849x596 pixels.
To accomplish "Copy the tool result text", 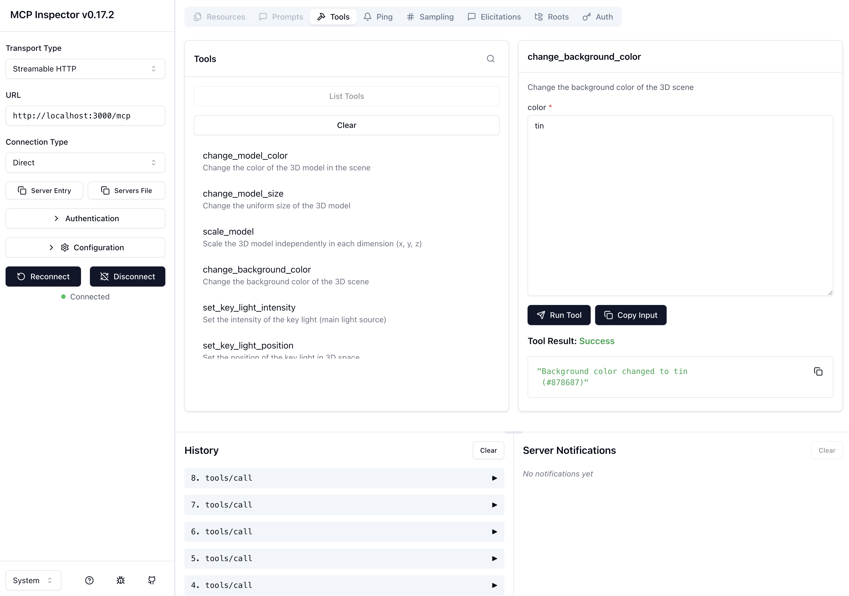I will coord(818,371).
